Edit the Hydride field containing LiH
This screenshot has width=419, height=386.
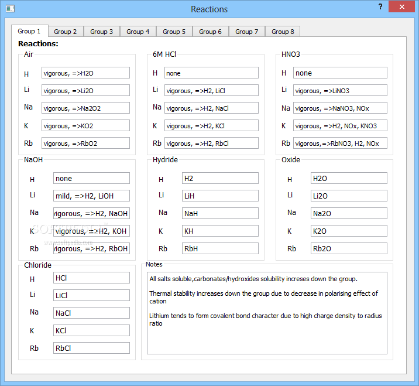point(220,196)
